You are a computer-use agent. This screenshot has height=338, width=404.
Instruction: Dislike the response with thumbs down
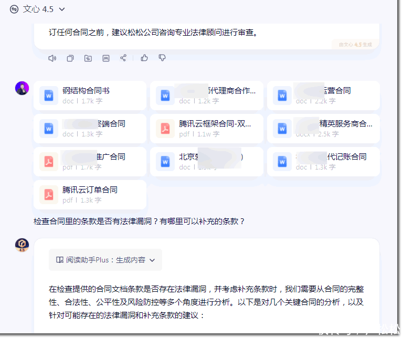point(162,58)
